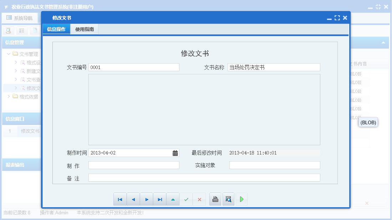Jump to the first record using navigation toolbar
Viewport: 392px width, 220px height.
tap(120, 199)
